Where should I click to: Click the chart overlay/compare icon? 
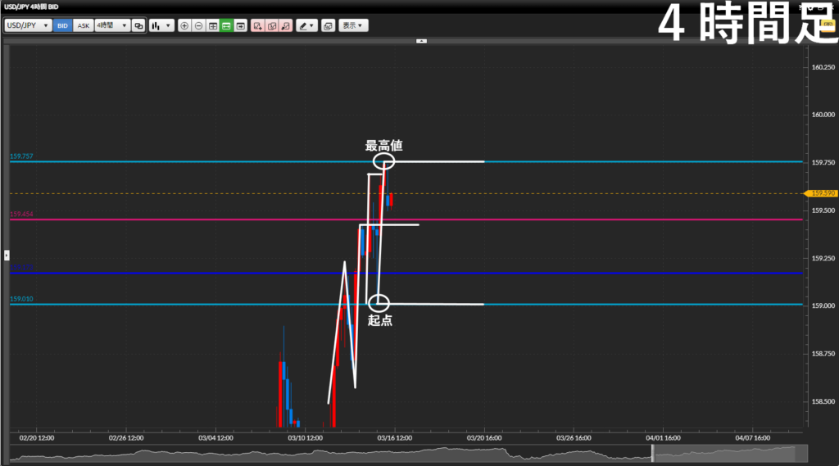(x=138, y=25)
